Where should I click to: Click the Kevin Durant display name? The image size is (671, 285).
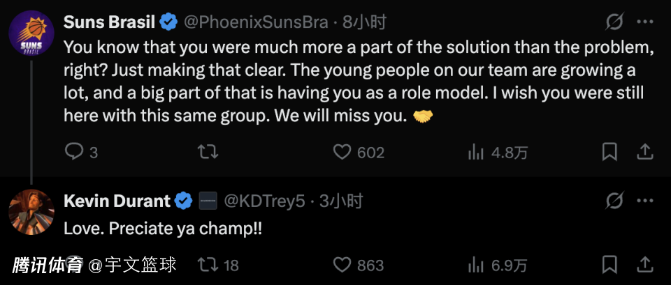[117, 201]
